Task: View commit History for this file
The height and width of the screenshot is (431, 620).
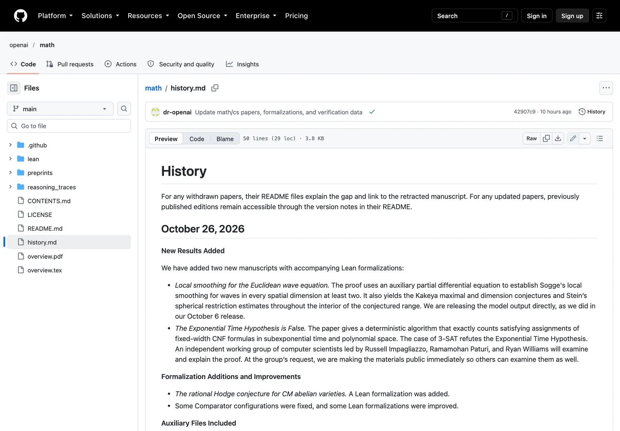Action: (592, 112)
